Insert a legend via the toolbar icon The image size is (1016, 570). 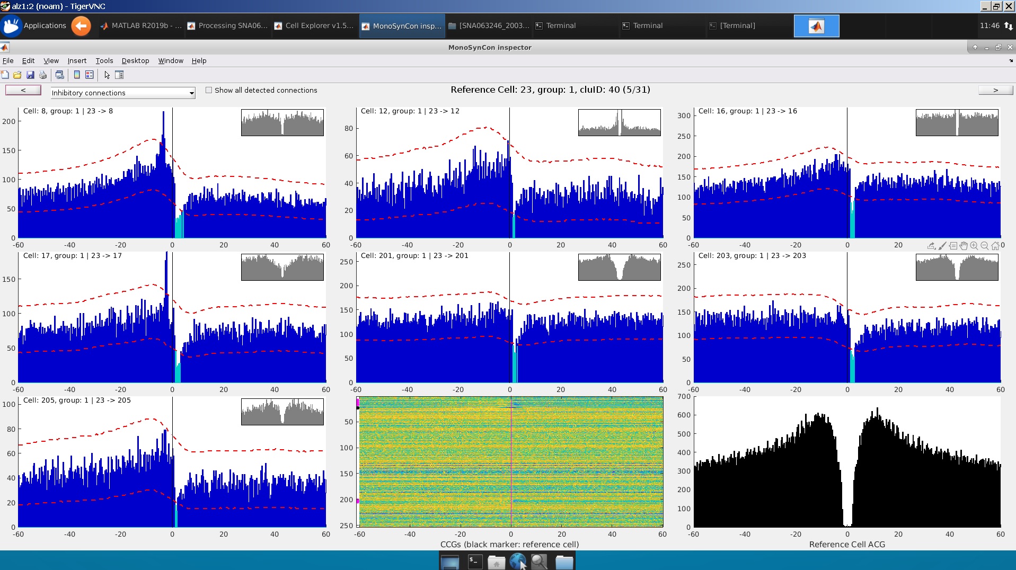pos(89,75)
